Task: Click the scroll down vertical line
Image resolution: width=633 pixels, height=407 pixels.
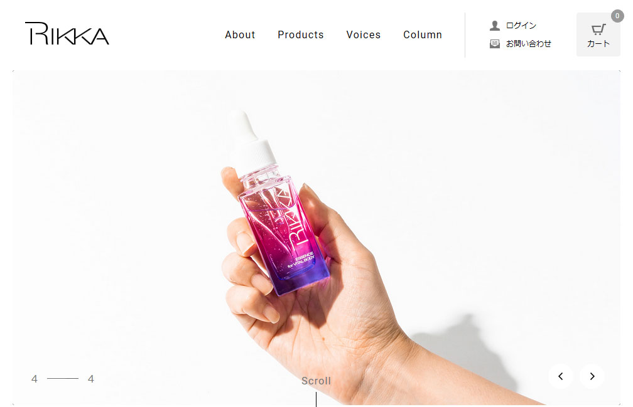Action: coord(316,399)
